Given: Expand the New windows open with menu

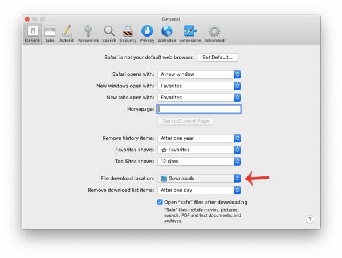Looking at the screenshot, I should point(199,86).
